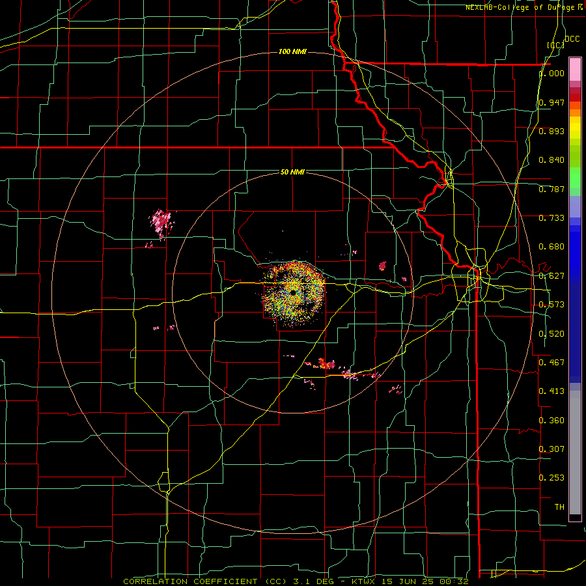Viewport: 586px width, 586px height.
Task: Click the pink echo cluster northwest of radar
Action: coord(162,223)
